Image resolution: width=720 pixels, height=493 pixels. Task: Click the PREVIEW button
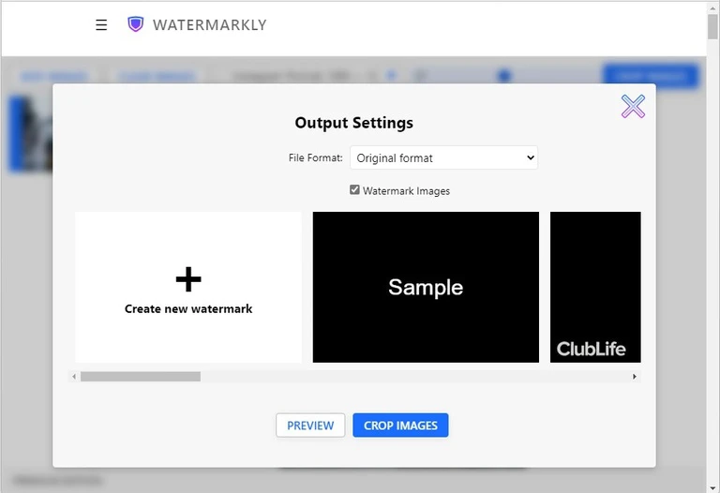310,426
